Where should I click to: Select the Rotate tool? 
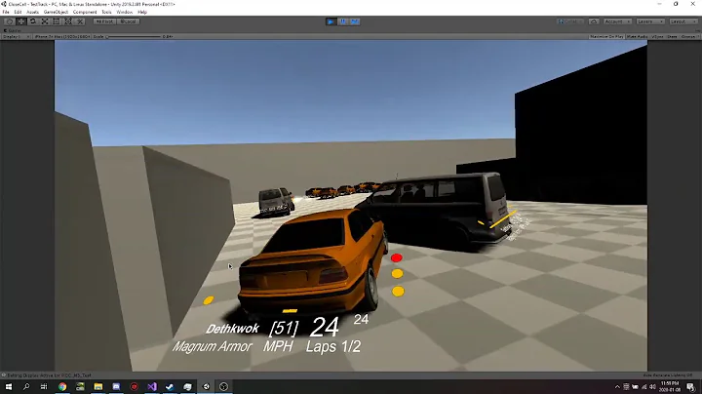33,21
